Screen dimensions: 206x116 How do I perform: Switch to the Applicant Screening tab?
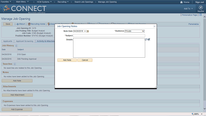24,41
